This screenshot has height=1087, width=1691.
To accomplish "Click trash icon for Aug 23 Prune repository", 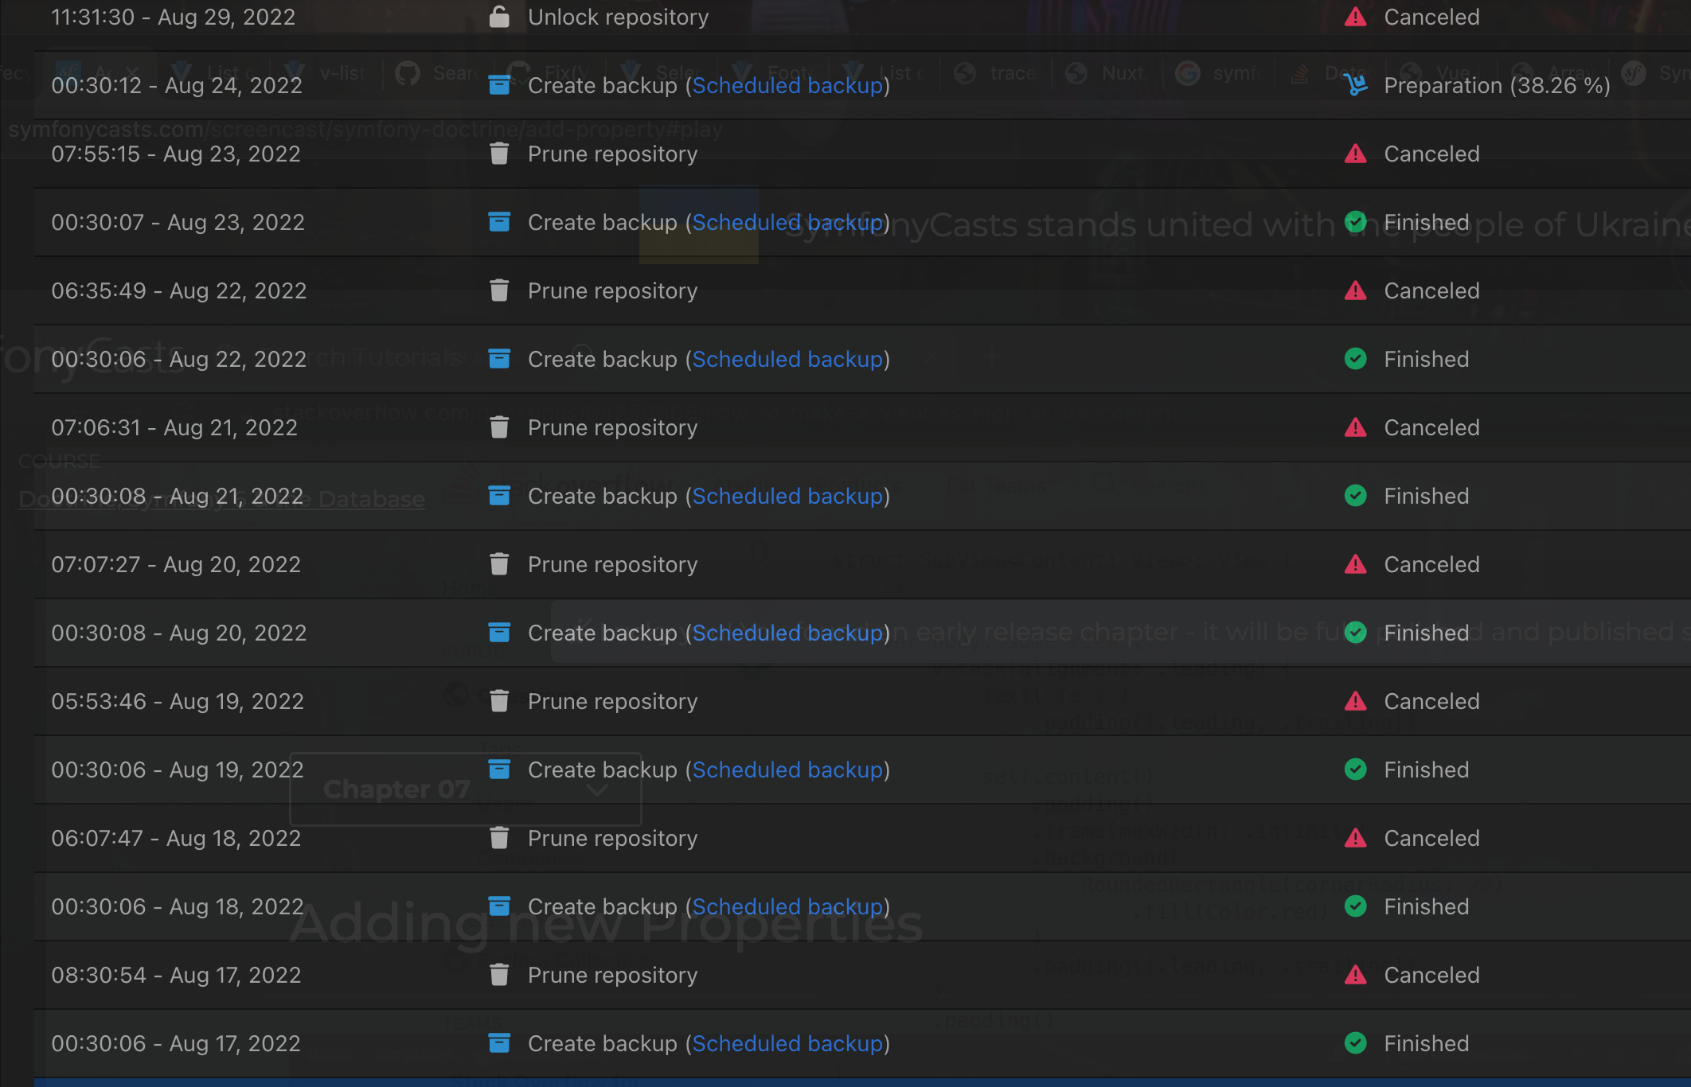I will [499, 154].
